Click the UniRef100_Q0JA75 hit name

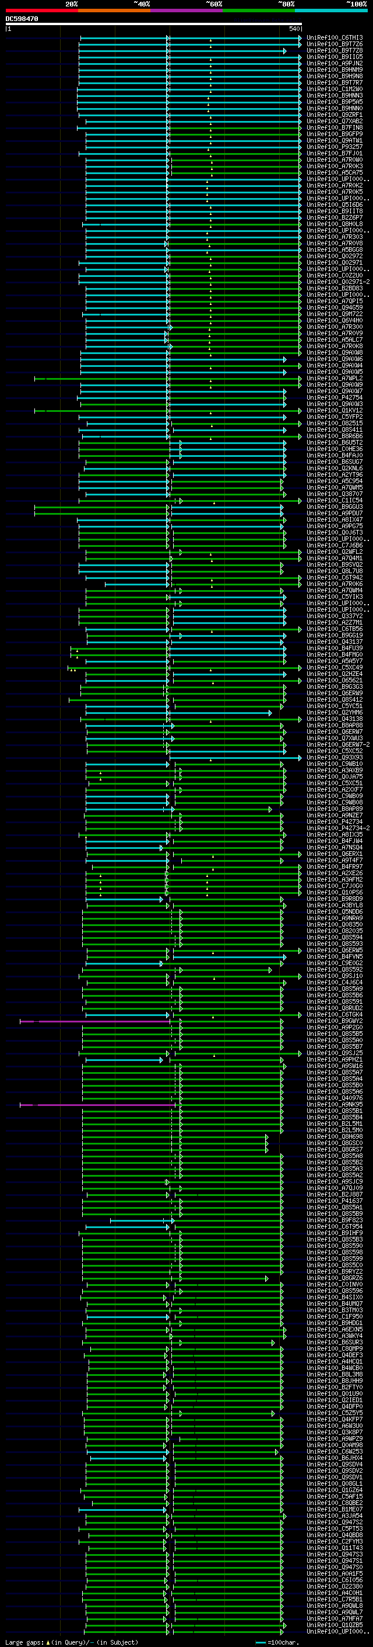tap(335, 777)
